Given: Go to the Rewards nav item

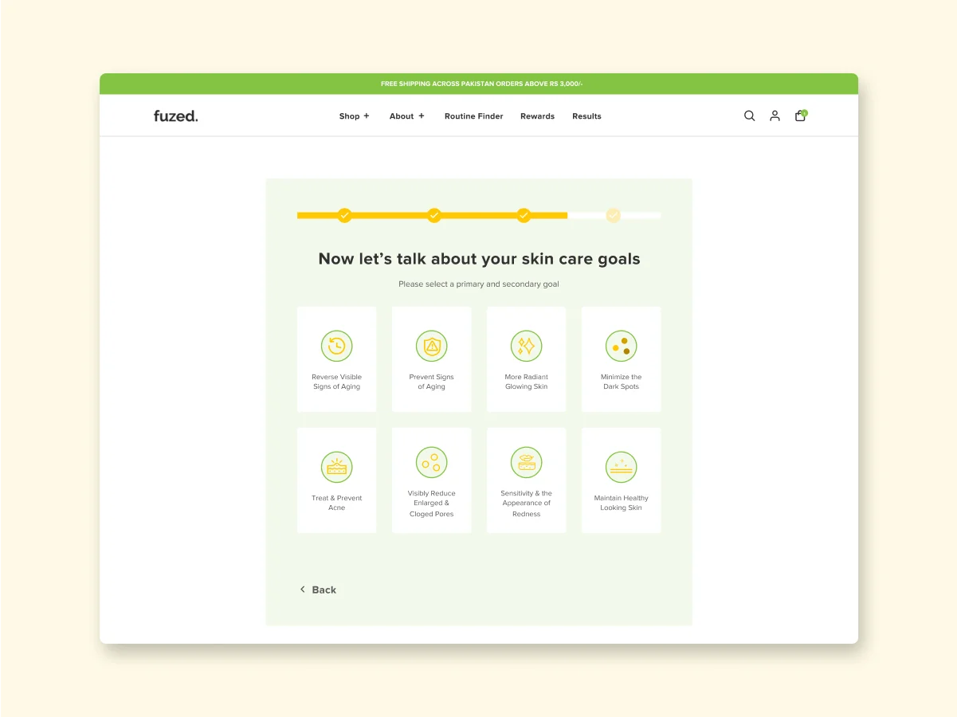Looking at the screenshot, I should (x=537, y=116).
